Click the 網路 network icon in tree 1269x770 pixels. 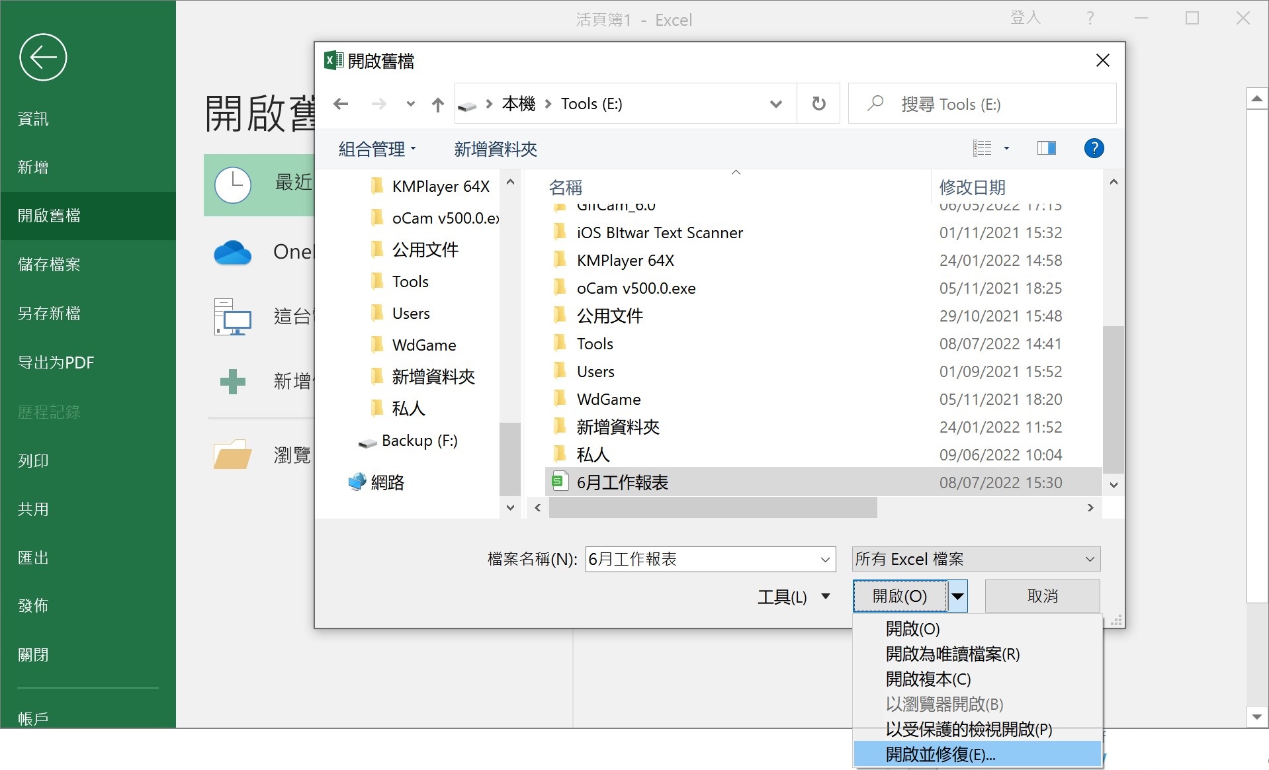357,482
